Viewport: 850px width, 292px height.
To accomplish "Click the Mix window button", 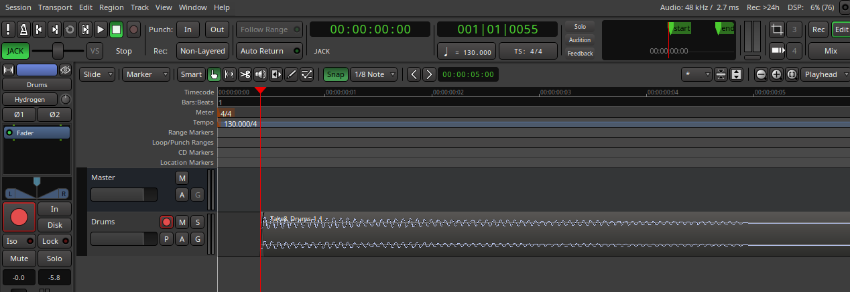I will pyautogui.click(x=830, y=51).
